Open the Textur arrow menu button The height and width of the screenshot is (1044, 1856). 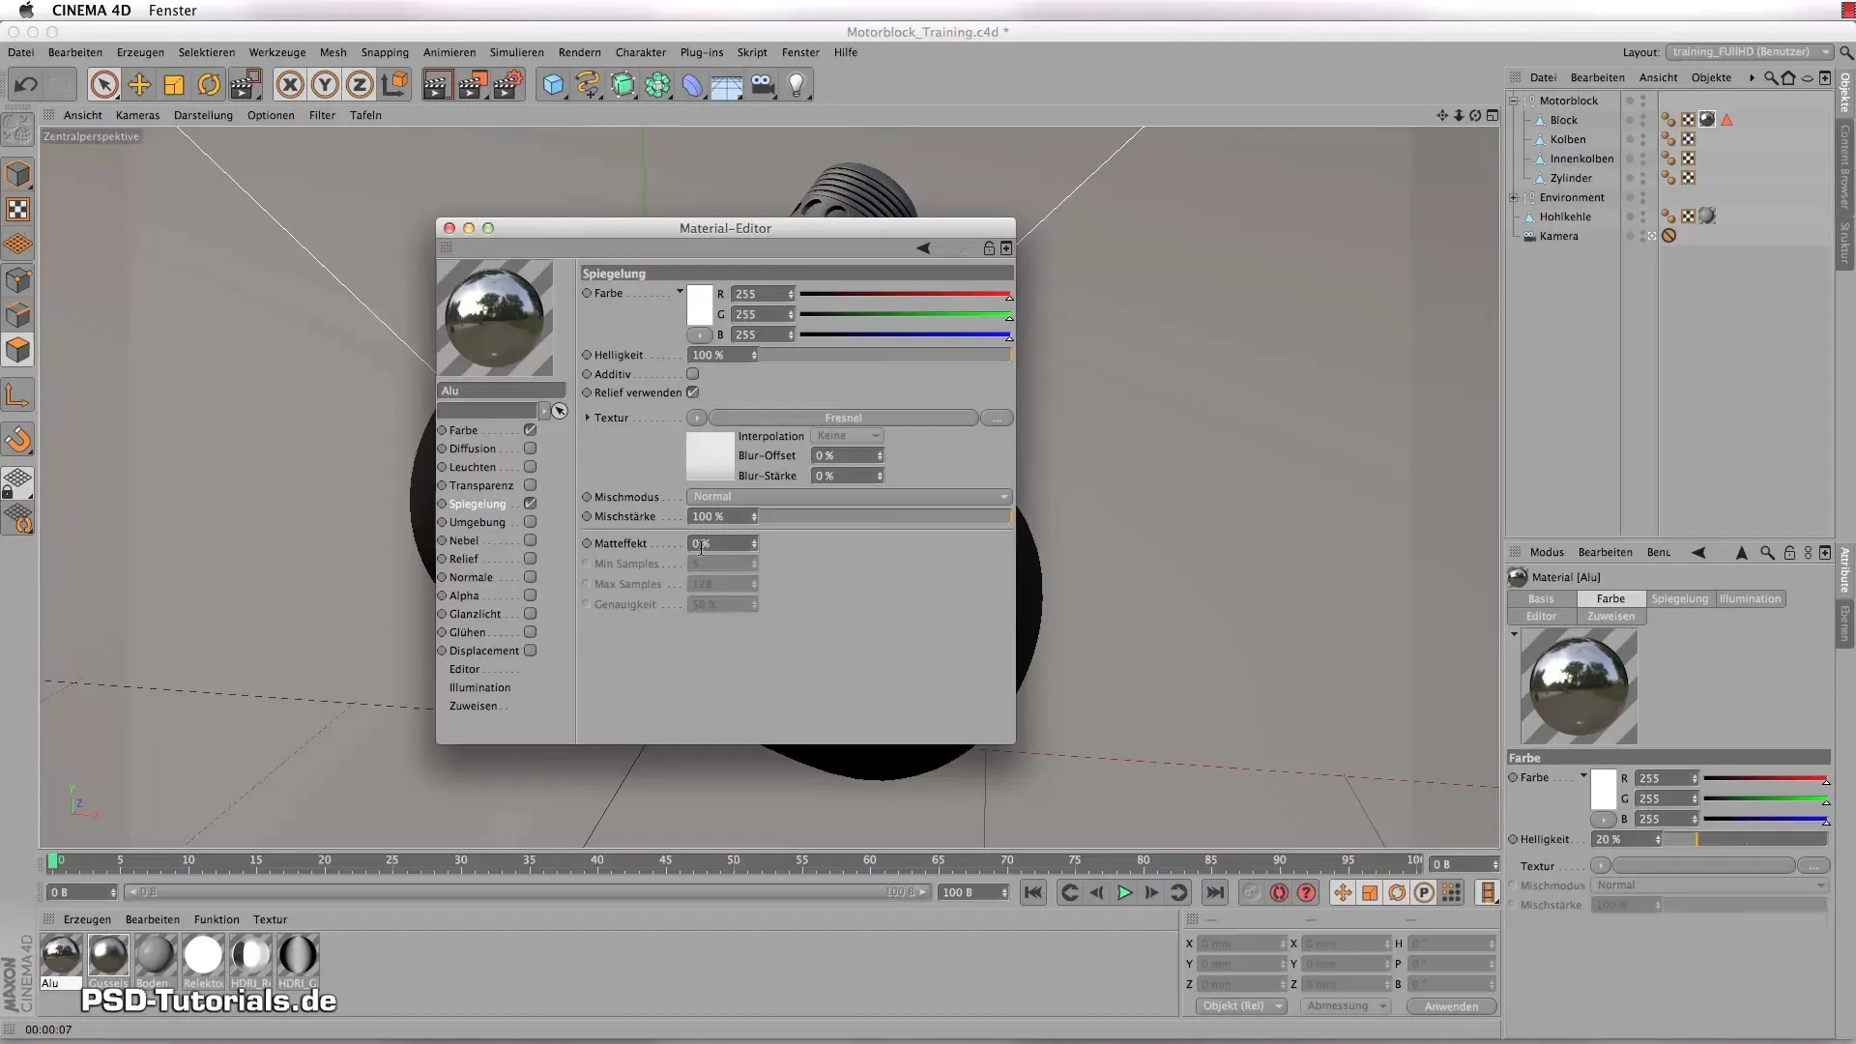point(696,418)
